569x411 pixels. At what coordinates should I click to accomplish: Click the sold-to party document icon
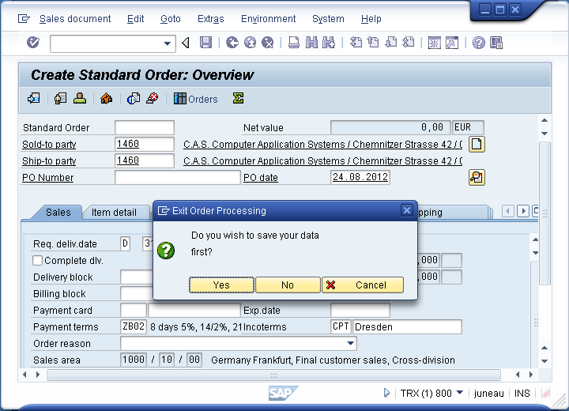point(477,144)
